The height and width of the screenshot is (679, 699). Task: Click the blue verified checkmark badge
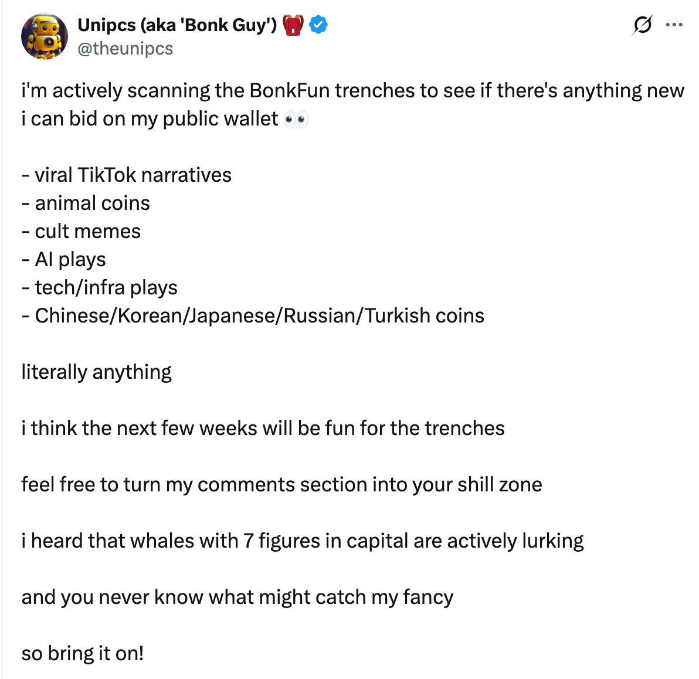click(x=318, y=25)
